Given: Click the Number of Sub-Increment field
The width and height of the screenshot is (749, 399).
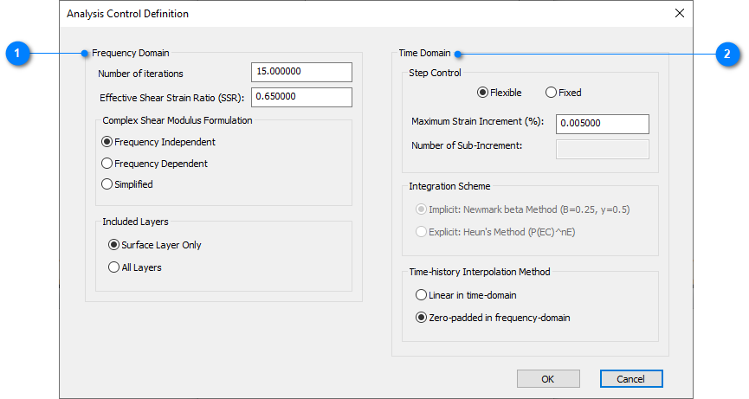Looking at the screenshot, I should (603, 149).
